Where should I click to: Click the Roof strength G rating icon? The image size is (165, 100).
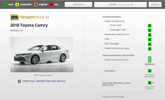click(150, 44)
